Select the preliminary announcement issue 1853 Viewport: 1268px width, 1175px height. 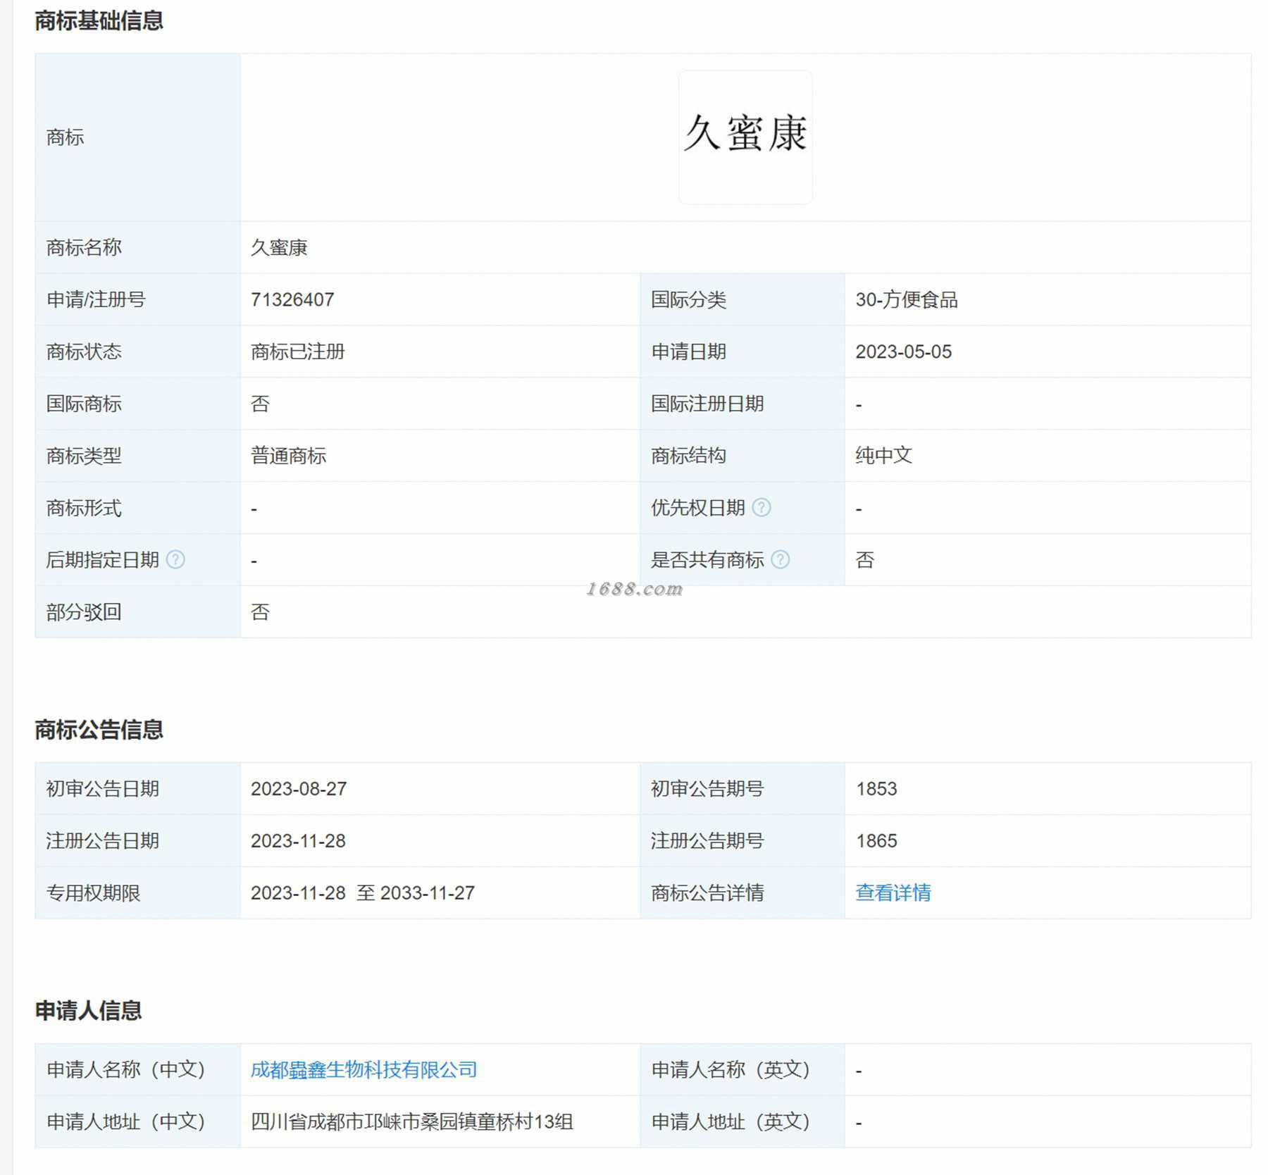click(x=876, y=789)
